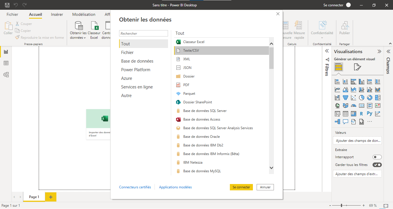The image size is (393, 209).
Task: Choose the treemap visual
Action: click(x=378, y=98)
